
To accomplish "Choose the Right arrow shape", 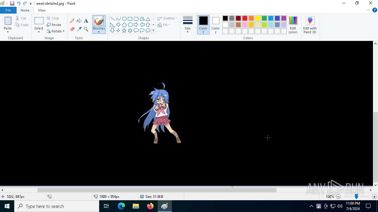I will click(136, 25).
